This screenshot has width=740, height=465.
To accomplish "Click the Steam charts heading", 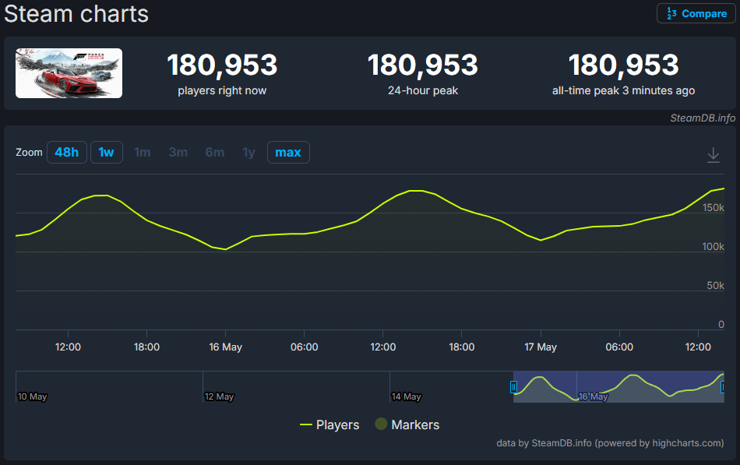I will [76, 14].
